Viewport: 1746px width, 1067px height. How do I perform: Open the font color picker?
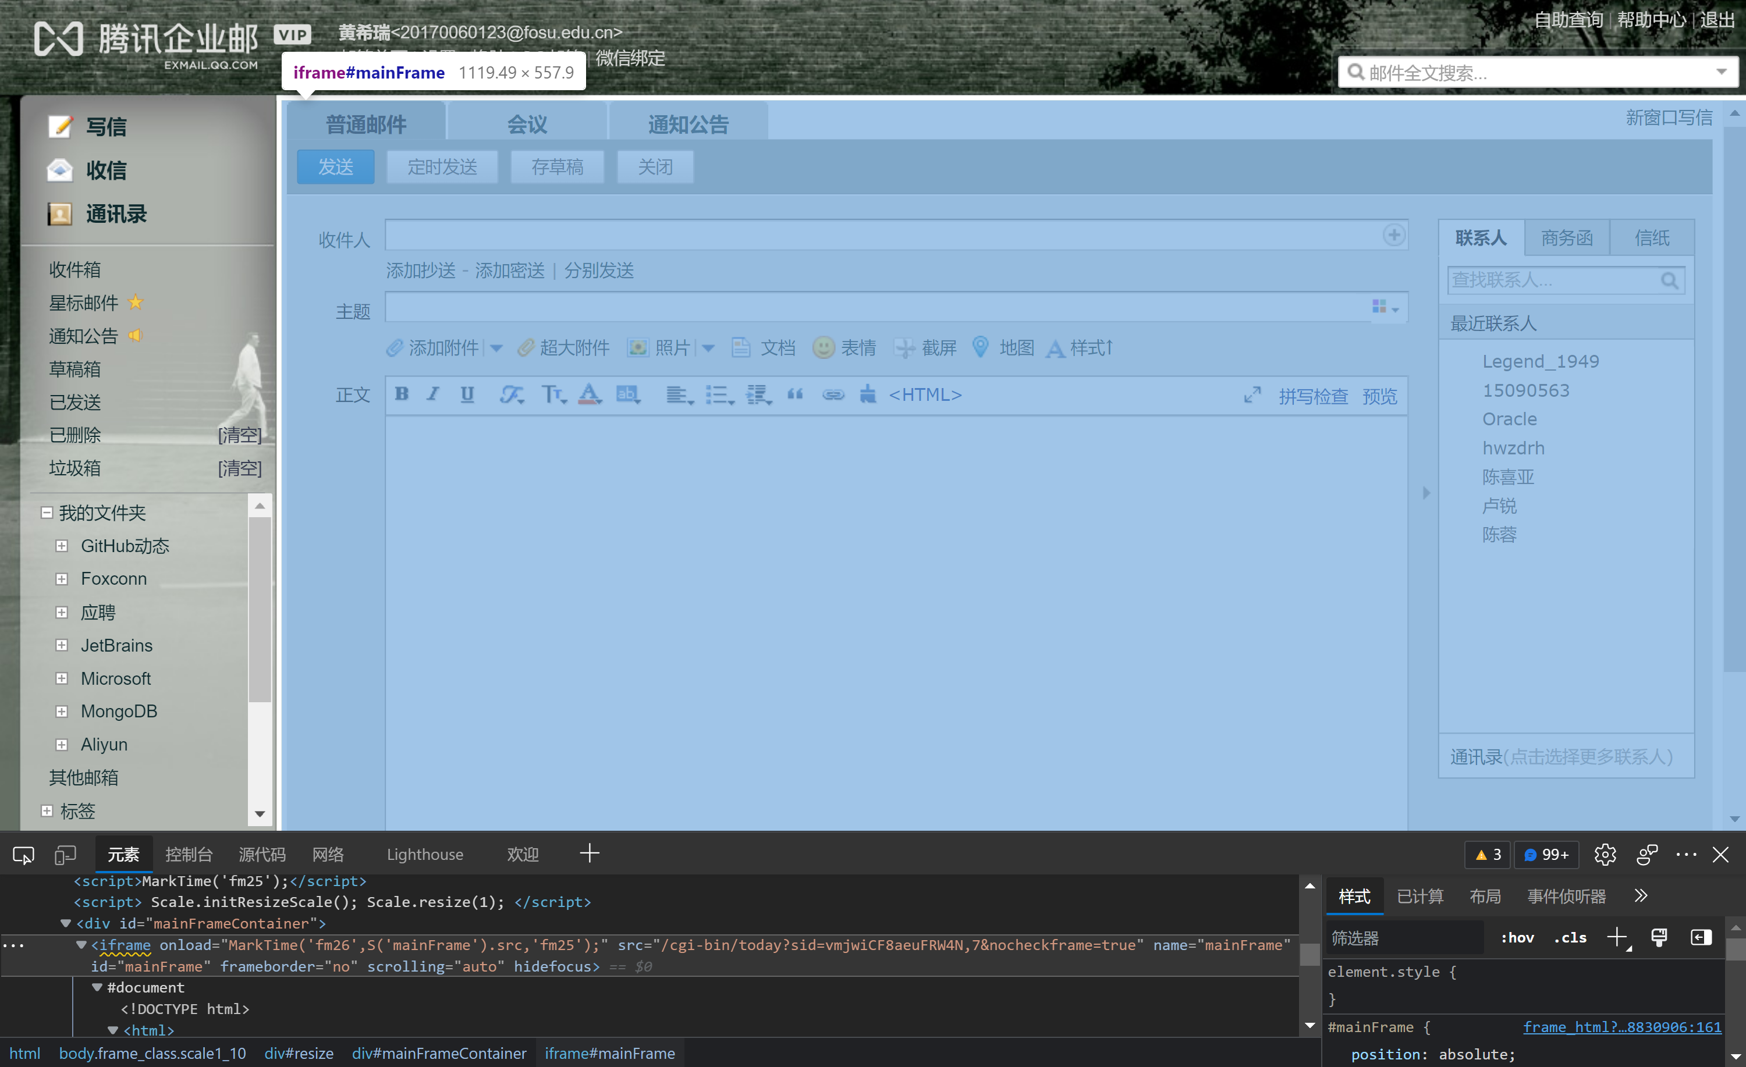coord(590,394)
